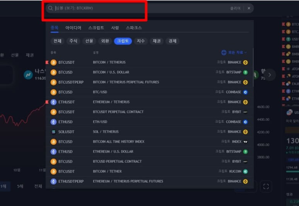Select the 주식 filter chip
Screen dimensions: 299x206
(73, 41)
